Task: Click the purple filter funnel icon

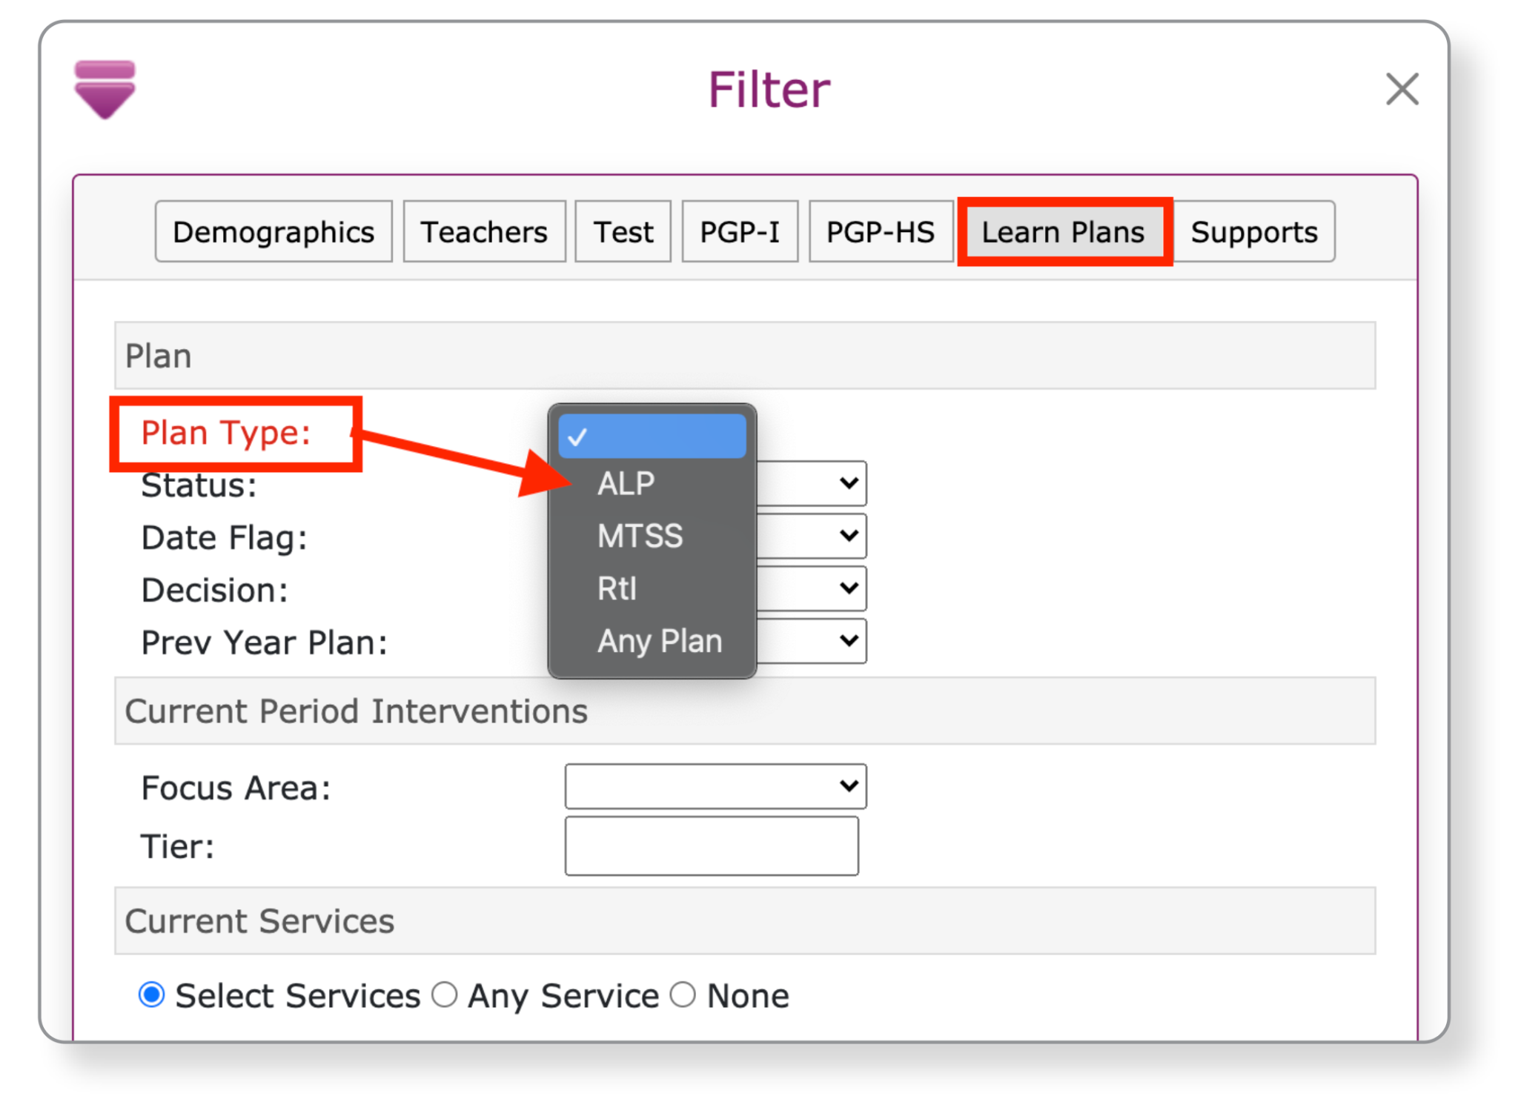Action: (x=105, y=90)
